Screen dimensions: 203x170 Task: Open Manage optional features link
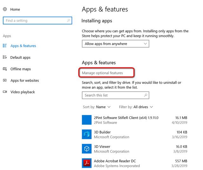[102, 73]
